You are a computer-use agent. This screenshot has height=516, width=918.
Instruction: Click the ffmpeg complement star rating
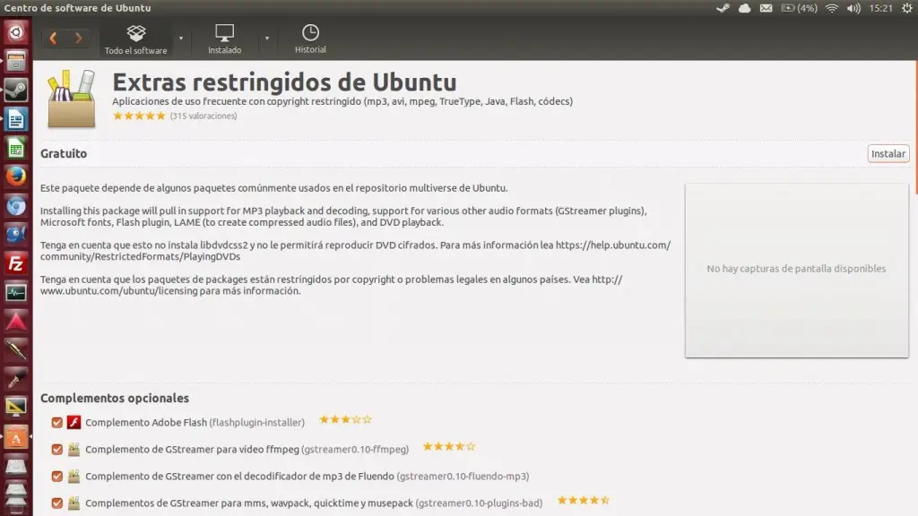pyautogui.click(x=449, y=446)
